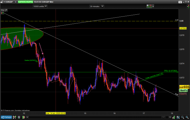This screenshot has width=190, height=120.
Task: Click the add indicator button with plus sign
Action: pyautogui.click(x=149, y=6)
